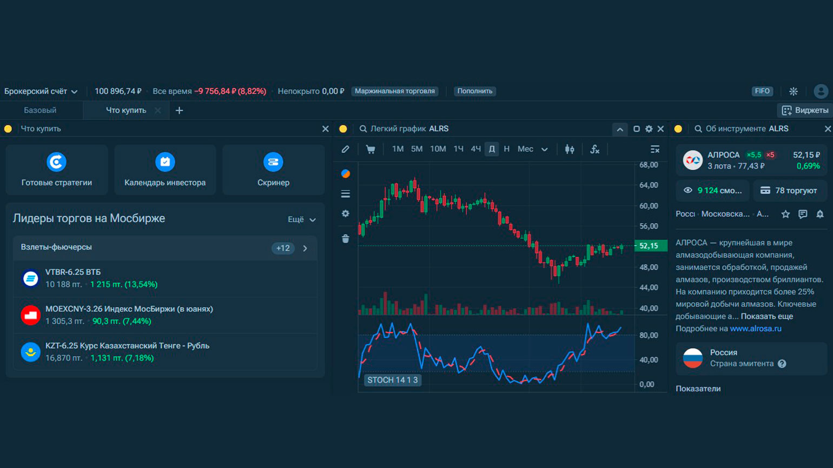The width and height of the screenshot is (833, 468).
Task: Click the Пополнить button
Action: (x=475, y=91)
